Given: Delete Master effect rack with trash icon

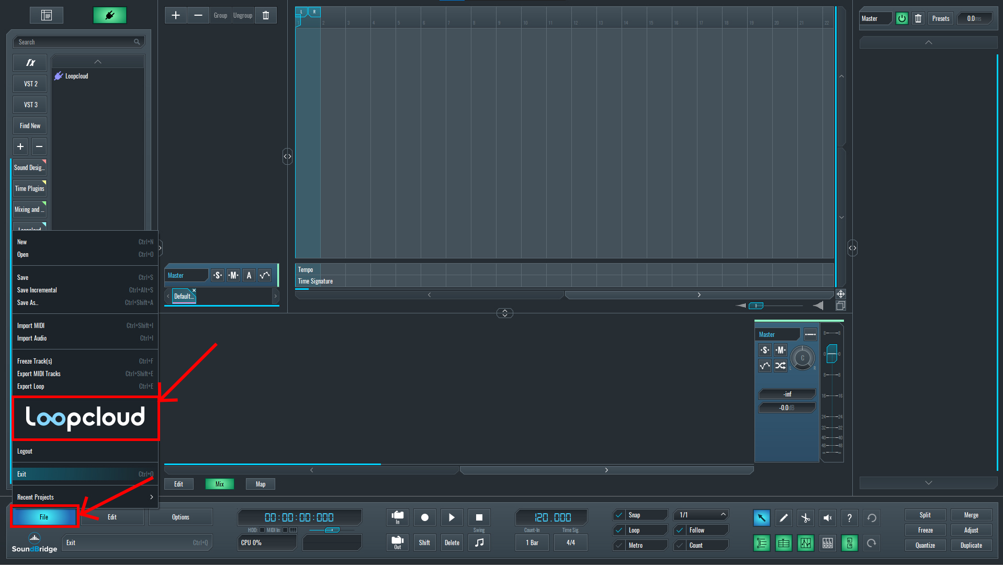Looking at the screenshot, I should (x=918, y=18).
